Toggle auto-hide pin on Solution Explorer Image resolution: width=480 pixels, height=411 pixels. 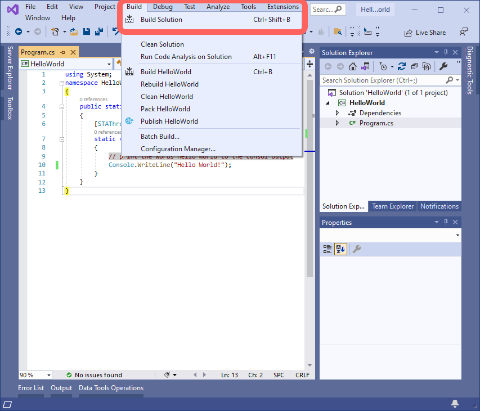tap(446, 53)
